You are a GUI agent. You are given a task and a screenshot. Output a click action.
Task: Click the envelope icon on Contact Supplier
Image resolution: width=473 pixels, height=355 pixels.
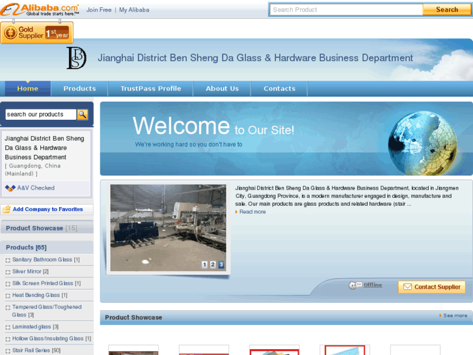(x=407, y=287)
